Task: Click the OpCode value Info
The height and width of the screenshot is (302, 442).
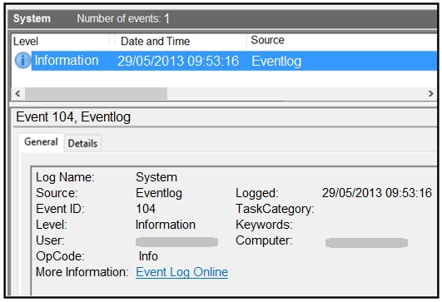Action: [148, 256]
